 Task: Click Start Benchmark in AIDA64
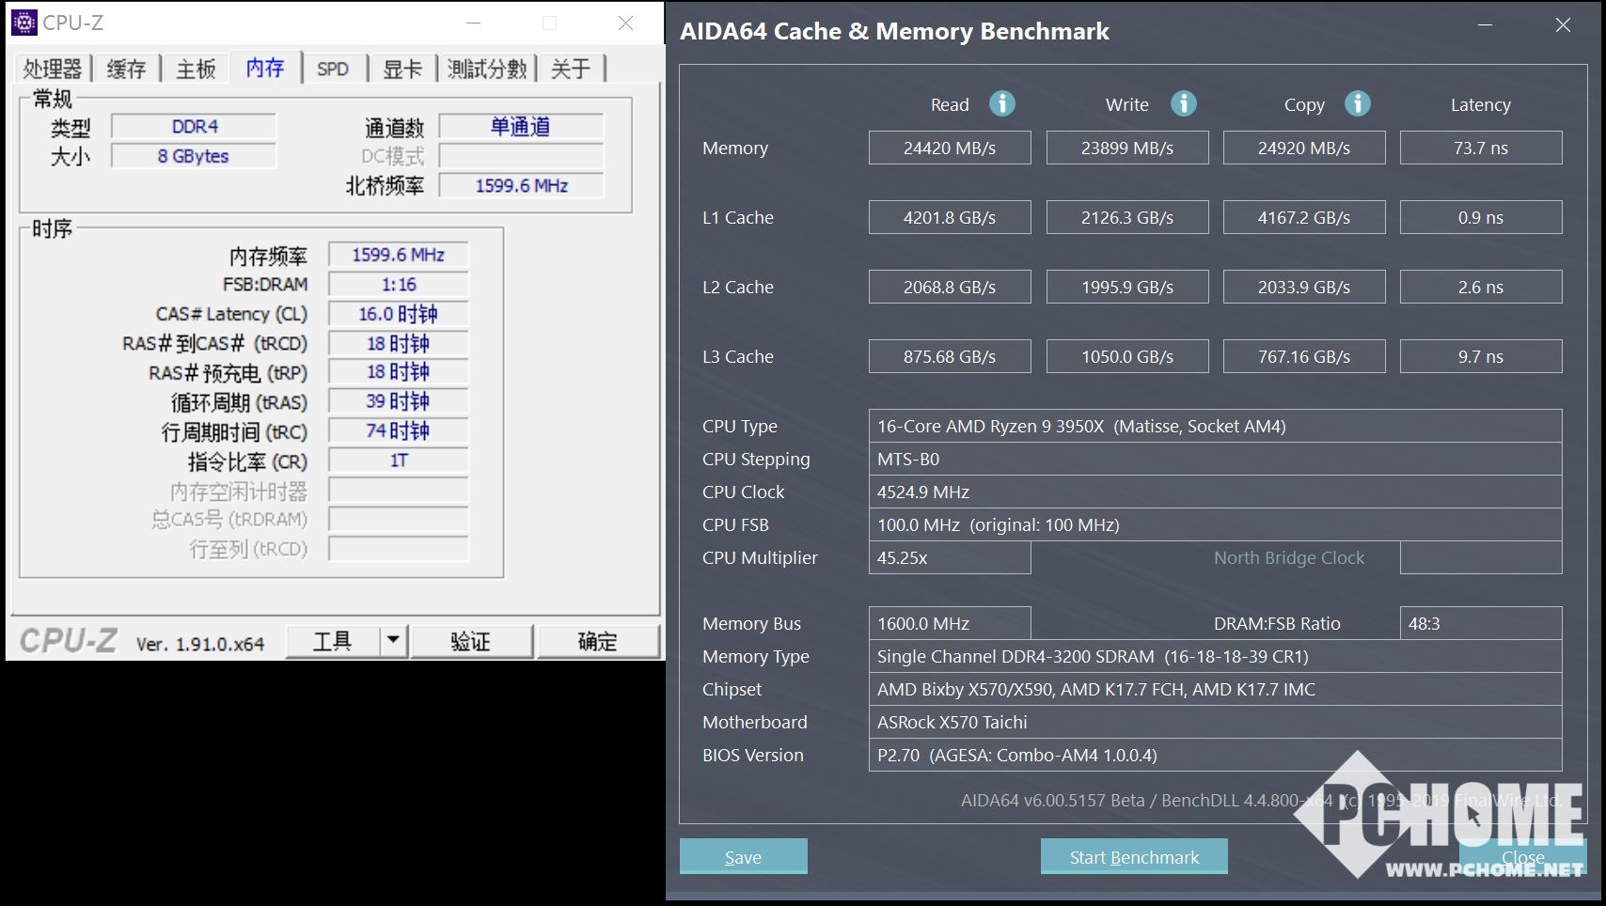[x=1134, y=856]
